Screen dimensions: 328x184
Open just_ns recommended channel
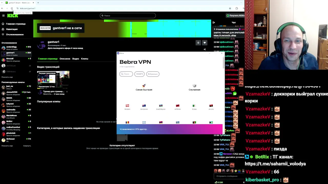coord(16,87)
